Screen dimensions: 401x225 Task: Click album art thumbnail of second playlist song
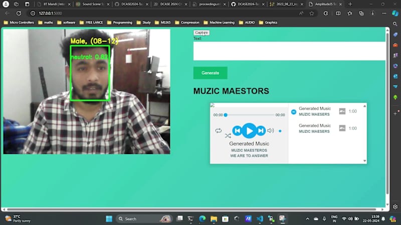342,128
